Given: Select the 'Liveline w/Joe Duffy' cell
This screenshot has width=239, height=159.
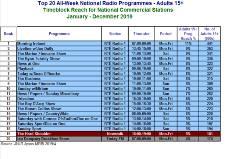Looking at the screenshot, I should pos(59,49).
